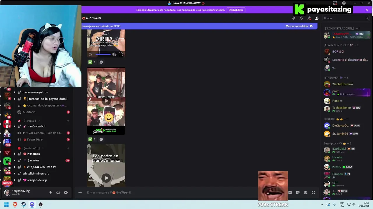This screenshot has width=373, height=209.
Task: Toggle channel notification mute bell
Action: (x=301, y=18)
